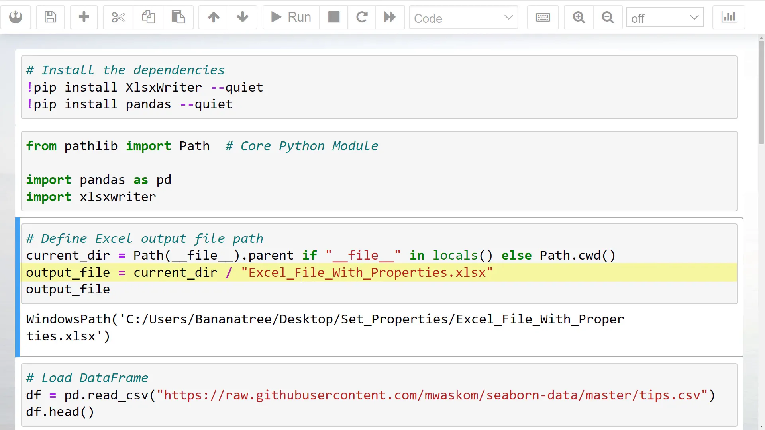Open the Code cell type dropdown
This screenshot has width=765, height=430.
pyautogui.click(x=463, y=18)
